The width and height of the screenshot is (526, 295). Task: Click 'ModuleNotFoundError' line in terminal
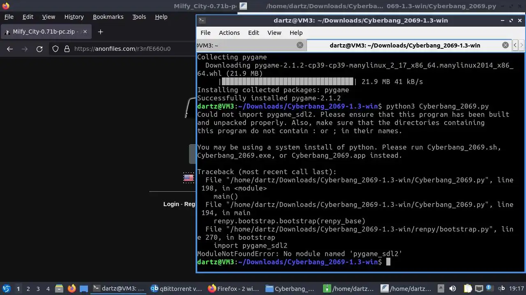tap(300, 254)
